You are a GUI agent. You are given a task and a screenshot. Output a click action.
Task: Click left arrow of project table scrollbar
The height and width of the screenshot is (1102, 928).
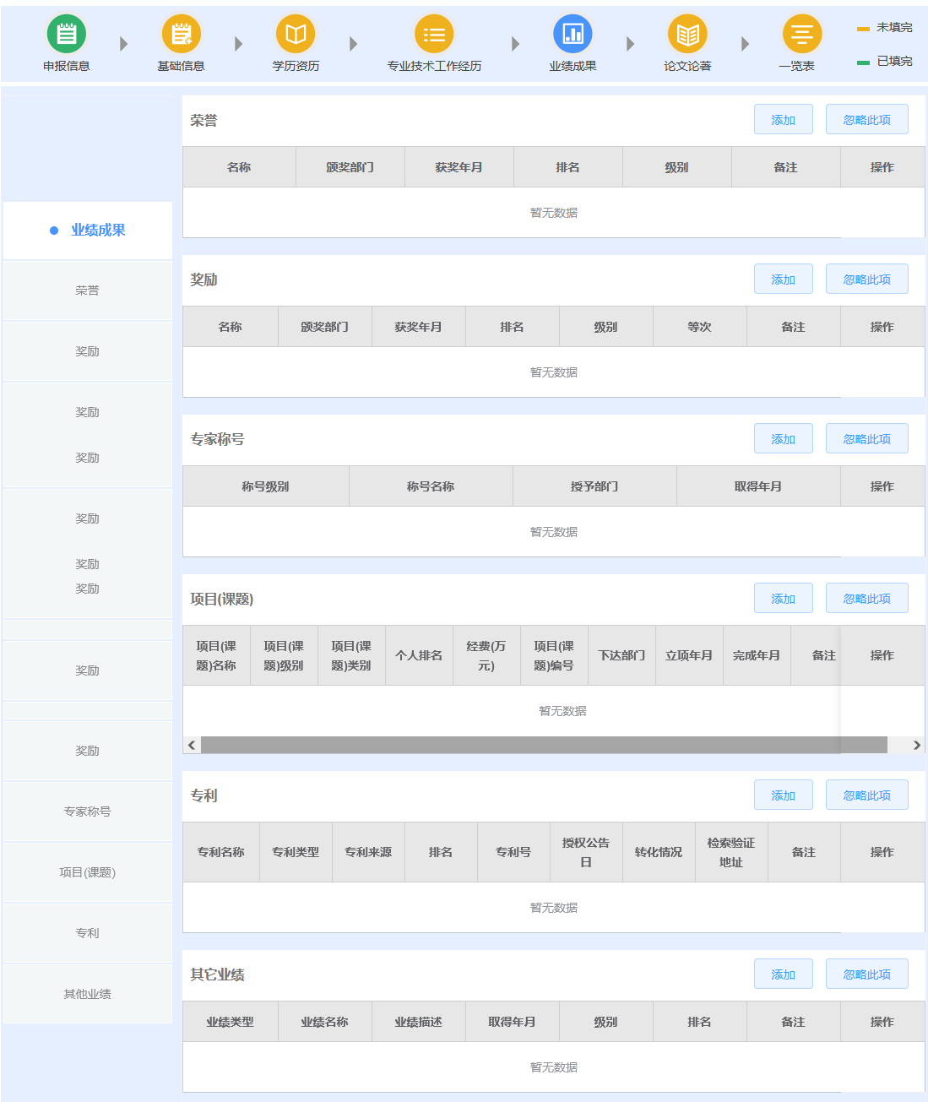(192, 745)
